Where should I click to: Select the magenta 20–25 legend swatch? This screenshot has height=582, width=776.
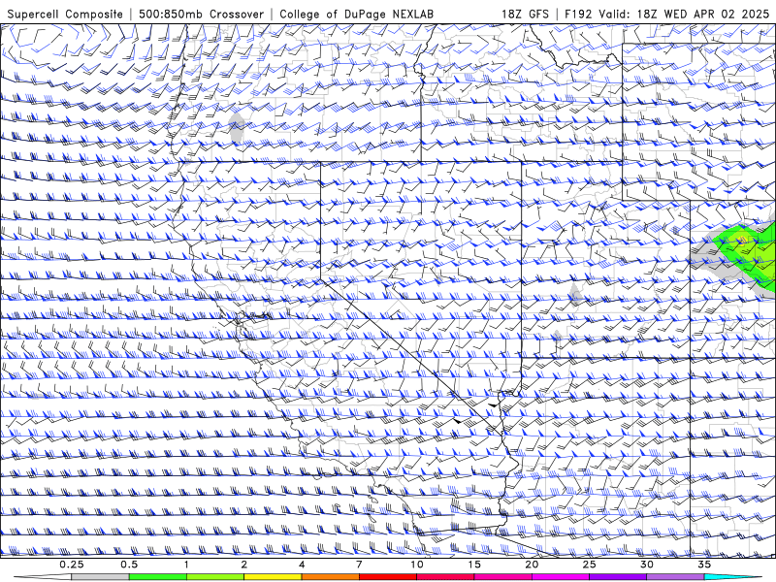pos(560,577)
